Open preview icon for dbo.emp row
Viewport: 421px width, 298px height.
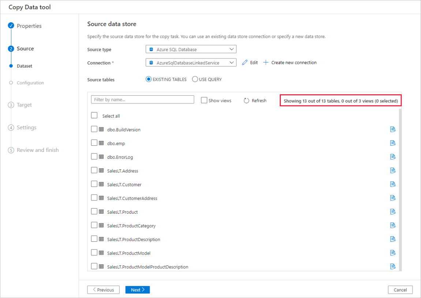(x=393, y=143)
